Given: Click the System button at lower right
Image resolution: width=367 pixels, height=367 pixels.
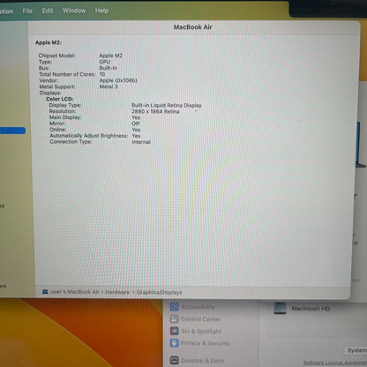Looking at the screenshot, I should tap(356, 350).
